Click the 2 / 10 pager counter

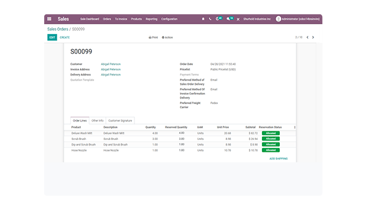point(299,37)
